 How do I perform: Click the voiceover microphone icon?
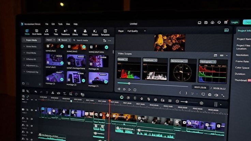[142, 99]
